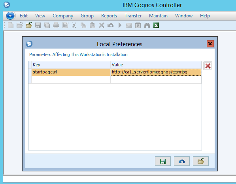The height and width of the screenshot is (184, 236).
Task: Click the Save floppy disk toolbar icon
Action: tap(38, 25)
